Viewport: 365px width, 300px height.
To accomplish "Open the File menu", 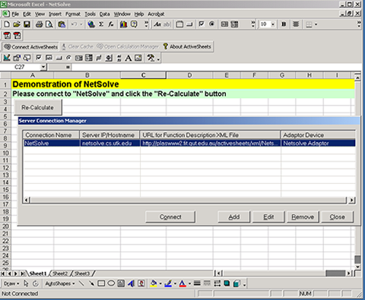I will 15,14.
